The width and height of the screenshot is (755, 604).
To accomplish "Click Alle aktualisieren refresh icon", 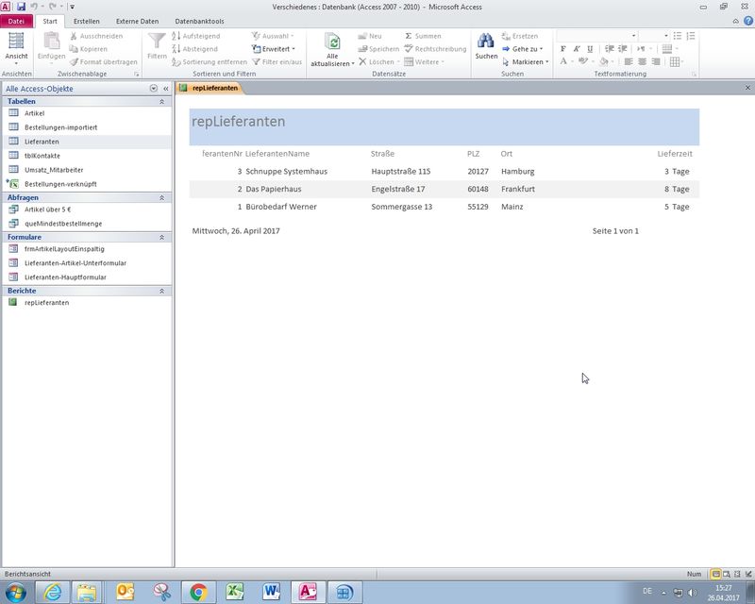I will (x=332, y=42).
